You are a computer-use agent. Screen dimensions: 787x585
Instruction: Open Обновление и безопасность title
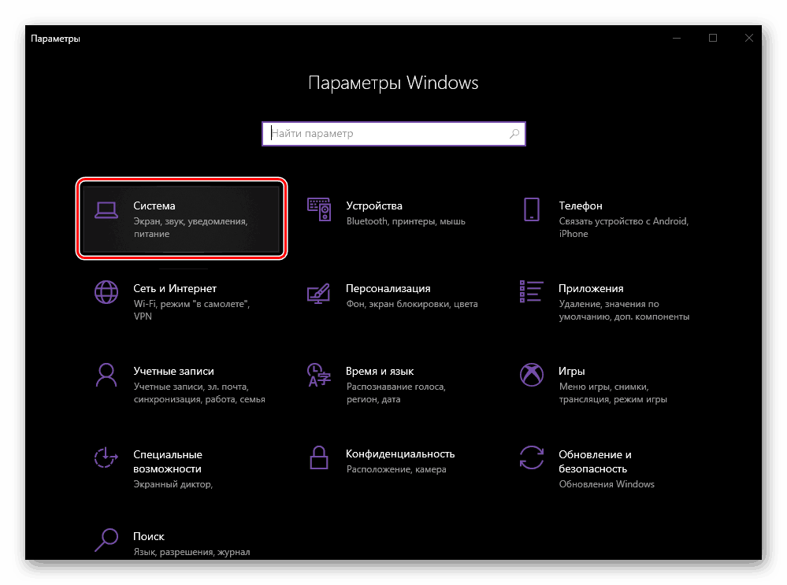[x=595, y=461]
